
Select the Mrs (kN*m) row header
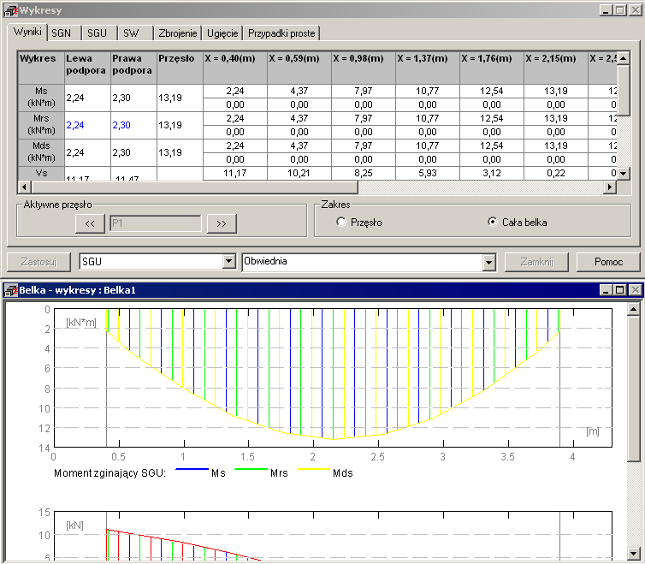[x=41, y=125]
